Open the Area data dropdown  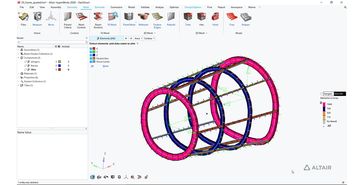pos(138,38)
